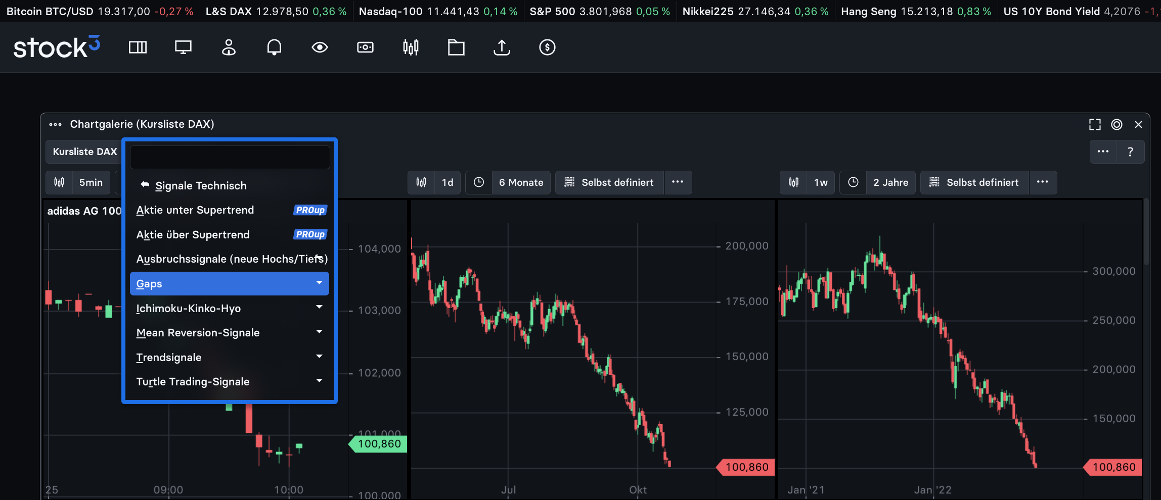Click the eye watchlist icon in top toolbar
The image size is (1161, 500).
[x=320, y=47]
